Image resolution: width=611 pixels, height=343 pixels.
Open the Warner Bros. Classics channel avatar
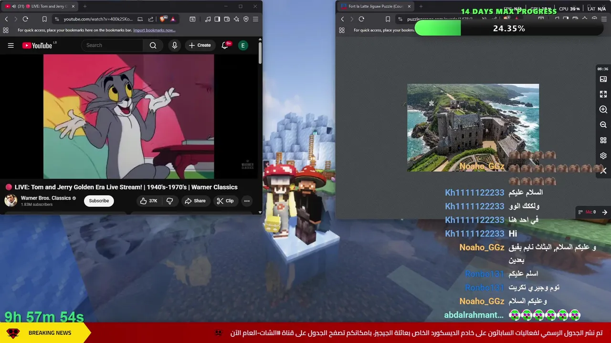coord(11,201)
